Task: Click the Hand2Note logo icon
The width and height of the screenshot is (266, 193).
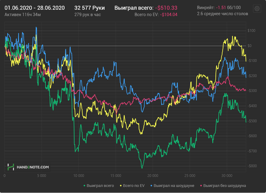Action: [11, 167]
